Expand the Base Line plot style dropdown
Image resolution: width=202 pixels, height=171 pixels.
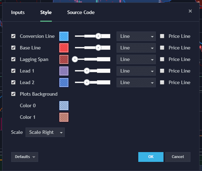[x=136, y=48]
